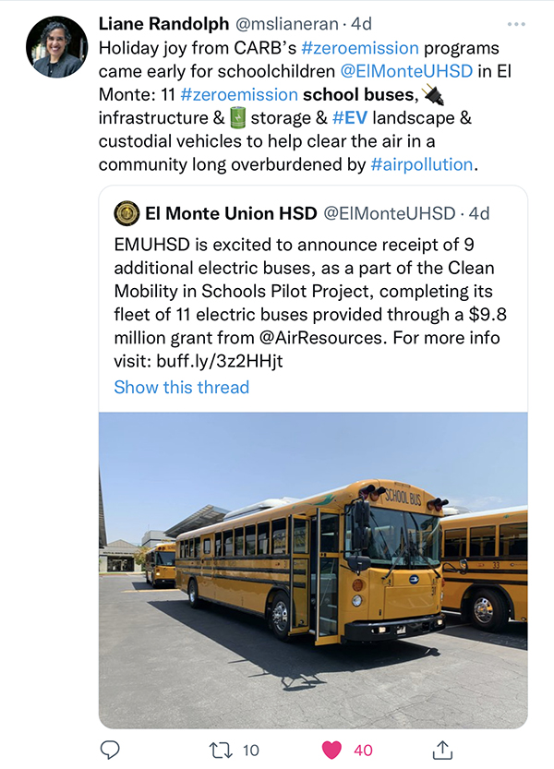Open Liane Randolph's profile picture
554x769 pixels.
click(57, 47)
